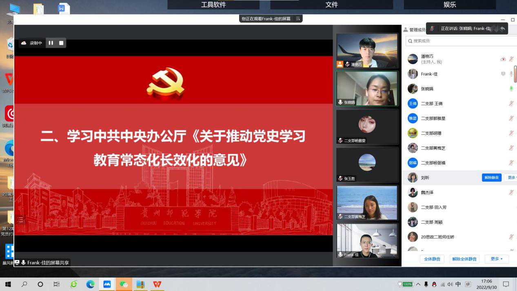Open Microsoft Edge from the taskbar

(x=90, y=284)
